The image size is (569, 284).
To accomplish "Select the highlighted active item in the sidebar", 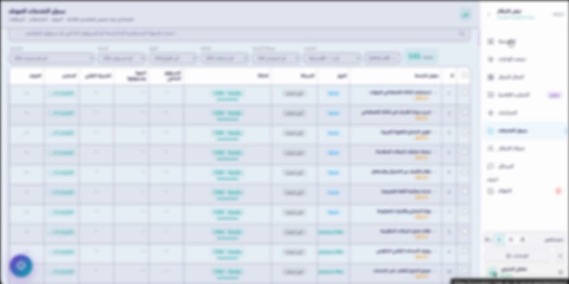I will pos(525,131).
